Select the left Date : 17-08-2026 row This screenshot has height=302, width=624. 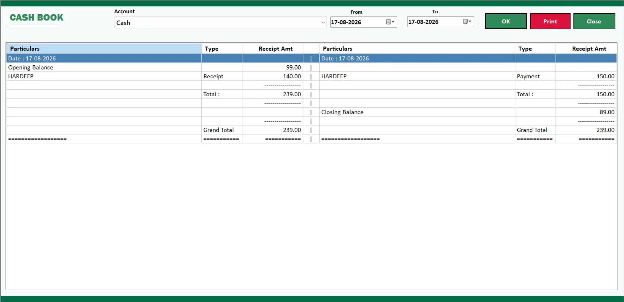pyautogui.click(x=104, y=59)
